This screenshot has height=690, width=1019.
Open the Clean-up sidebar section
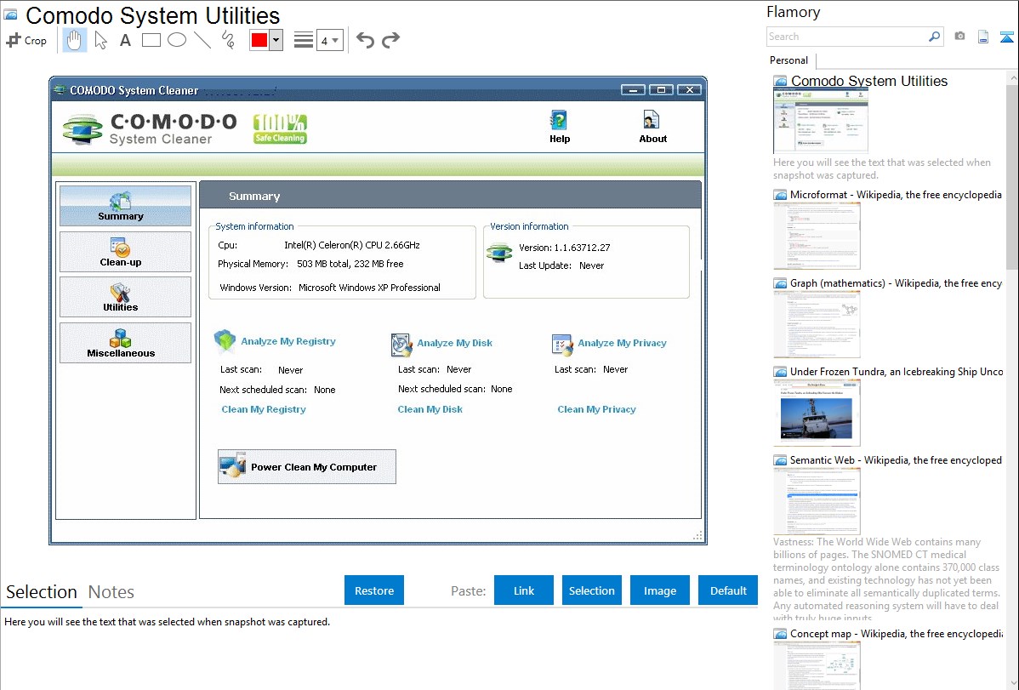(x=125, y=252)
